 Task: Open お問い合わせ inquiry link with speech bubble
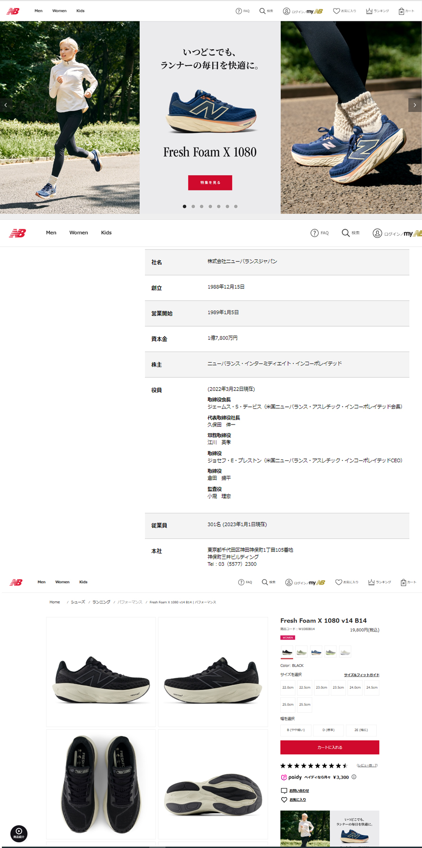(295, 790)
